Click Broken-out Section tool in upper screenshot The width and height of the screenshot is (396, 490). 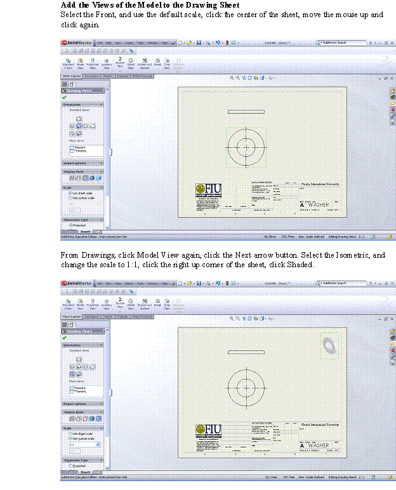[x=145, y=63]
